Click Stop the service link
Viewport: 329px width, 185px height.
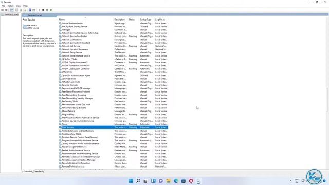[x=25, y=25]
